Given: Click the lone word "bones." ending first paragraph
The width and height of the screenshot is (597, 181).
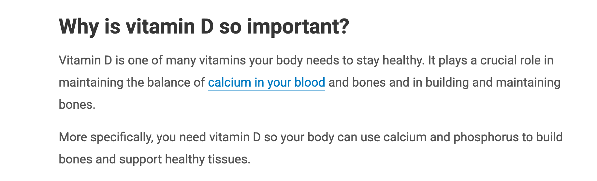Looking at the screenshot, I should tap(77, 105).
